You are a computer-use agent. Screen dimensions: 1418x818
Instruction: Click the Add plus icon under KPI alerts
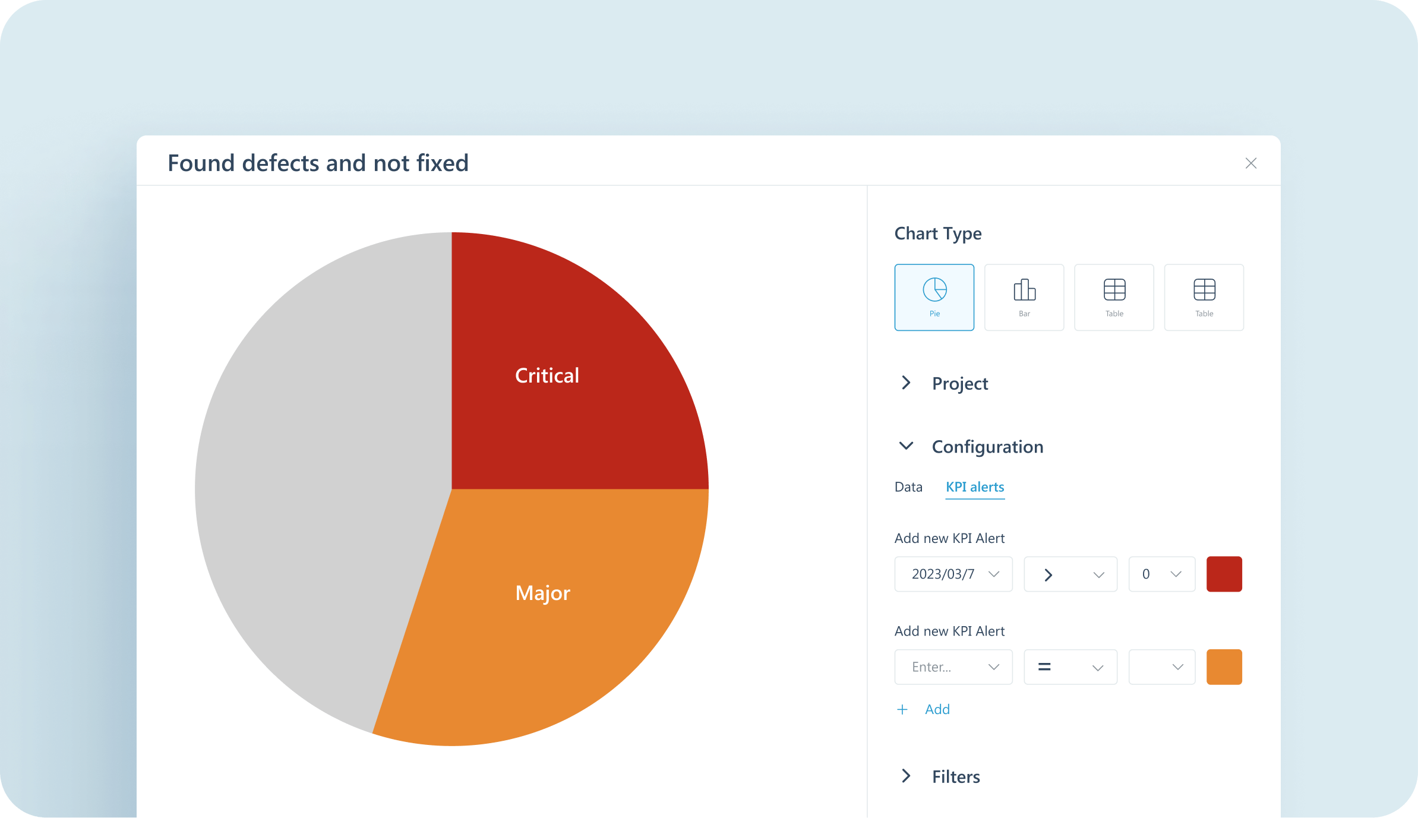click(902, 709)
